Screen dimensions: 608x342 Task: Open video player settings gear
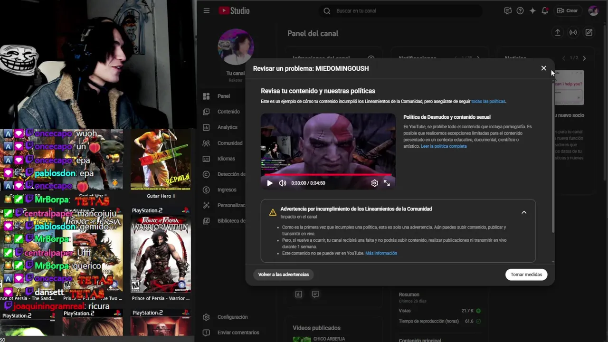374,183
